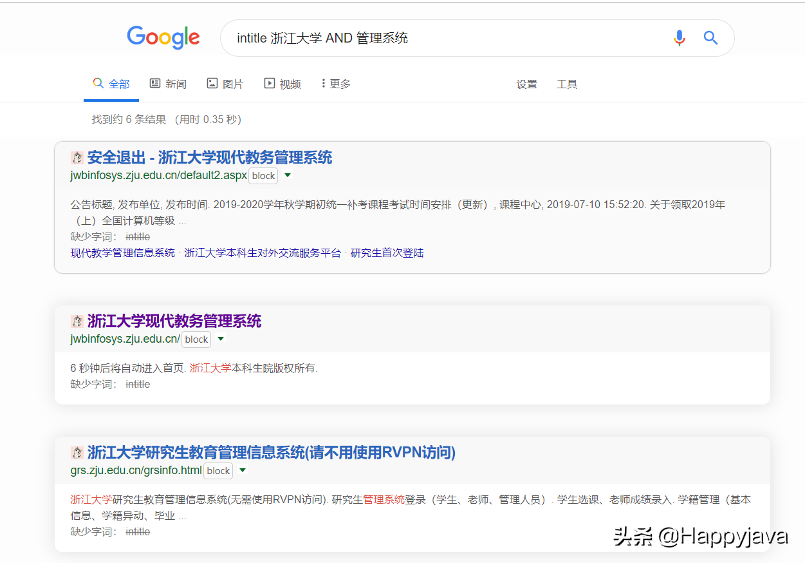Click snippet text 6 秒钟后将自动进入首页
The image size is (805, 563).
(128, 368)
